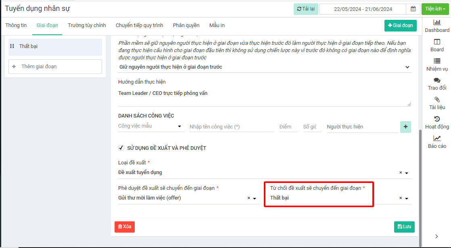This screenshot has height=248, width=451.
Task: Click the Lưu save button
Action: [x=404, y=227]
